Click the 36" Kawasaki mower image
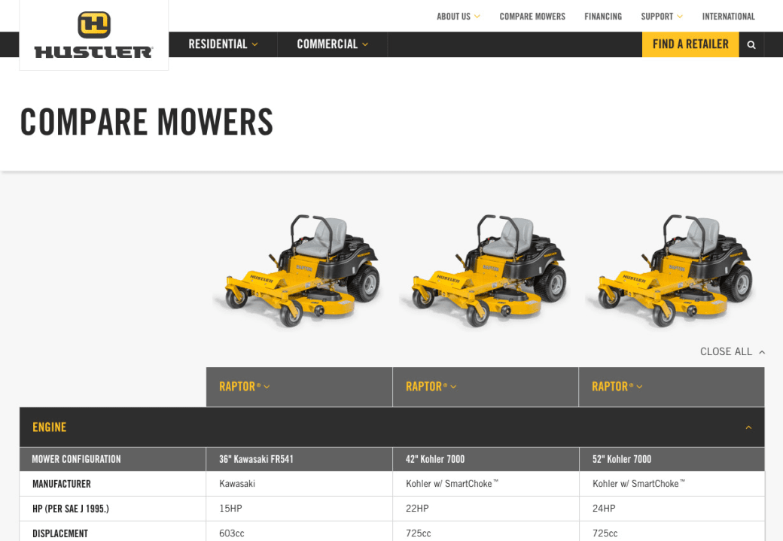 pyautogui.click(x=299, y=270)
